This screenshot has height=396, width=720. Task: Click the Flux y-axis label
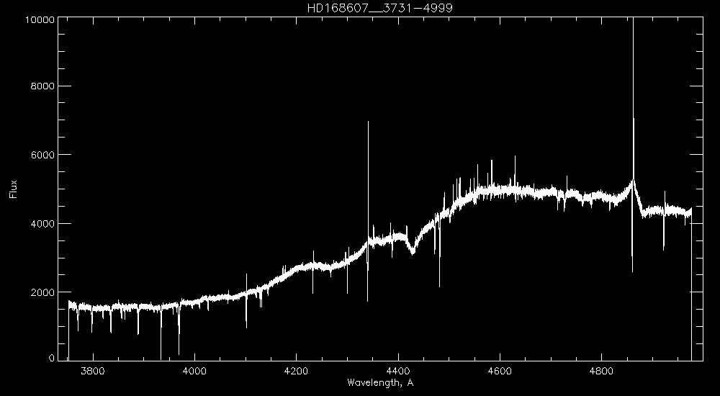click(x=13, y=189)
